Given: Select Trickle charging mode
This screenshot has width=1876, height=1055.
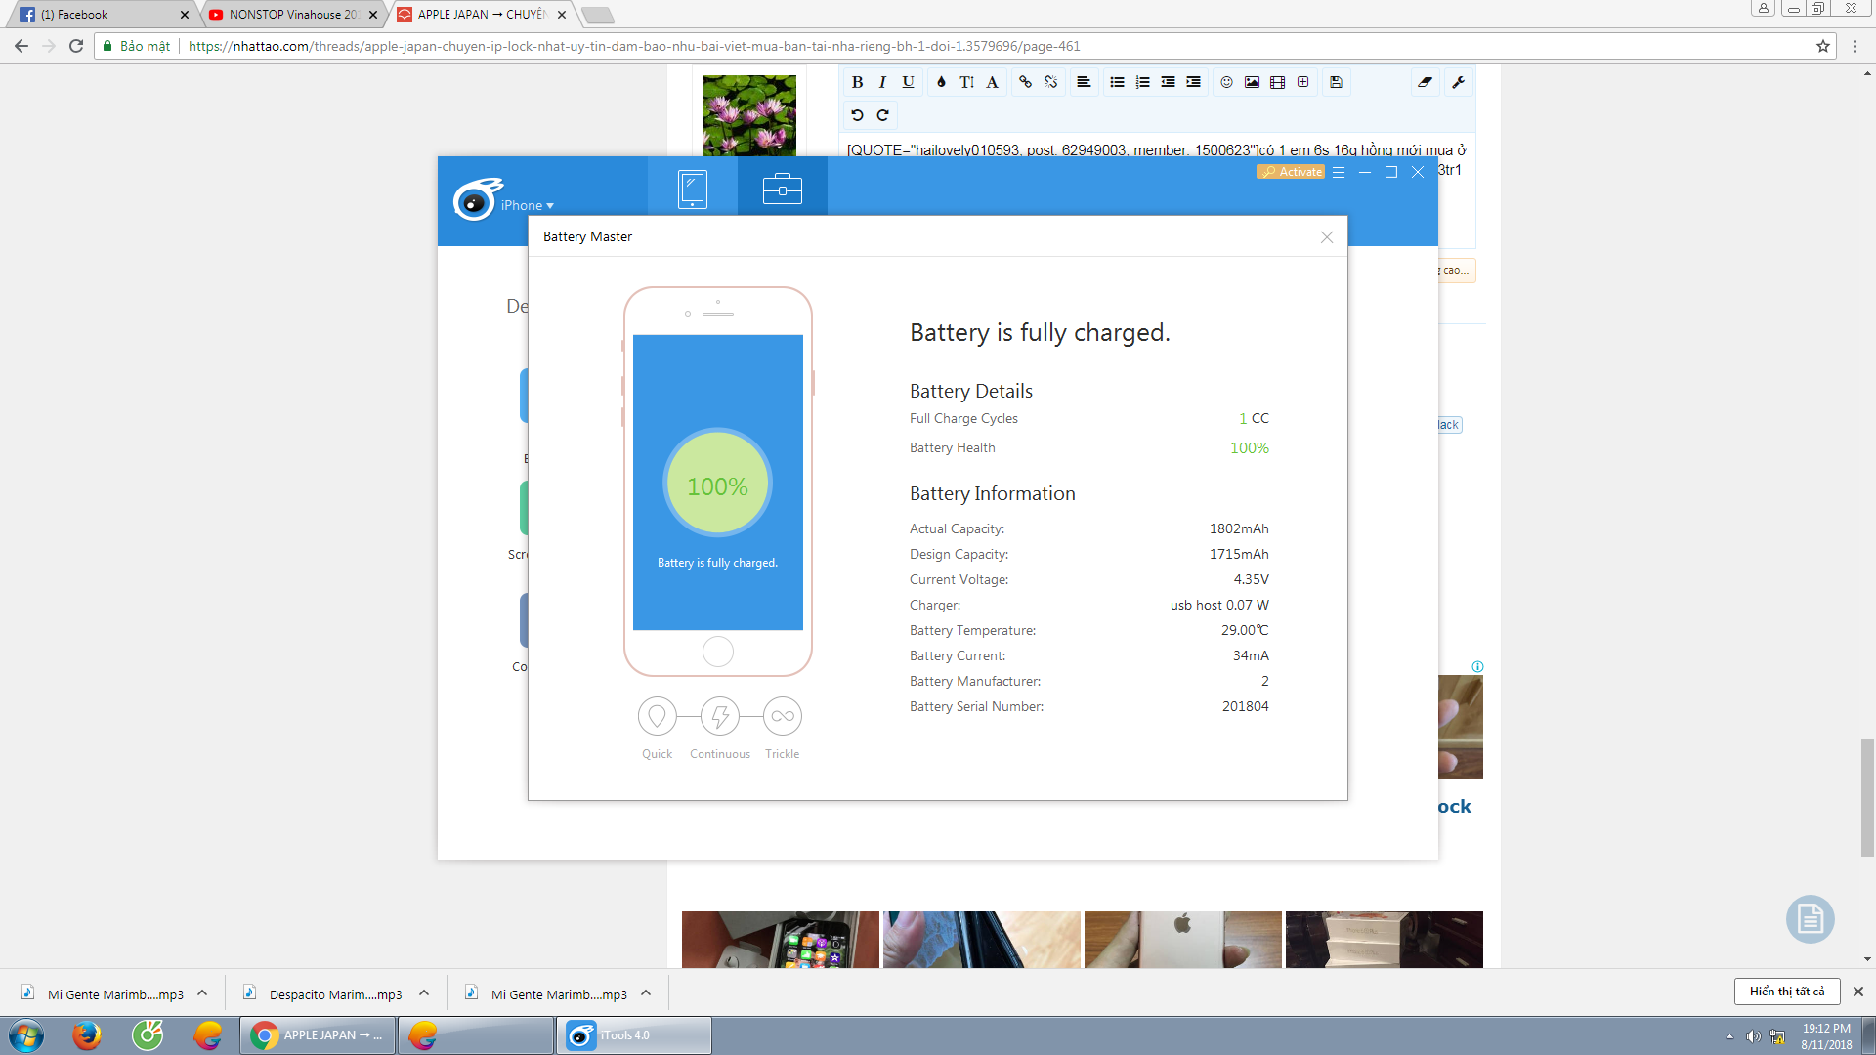Looking at the screenshot, I should click(x=782, y=717).
